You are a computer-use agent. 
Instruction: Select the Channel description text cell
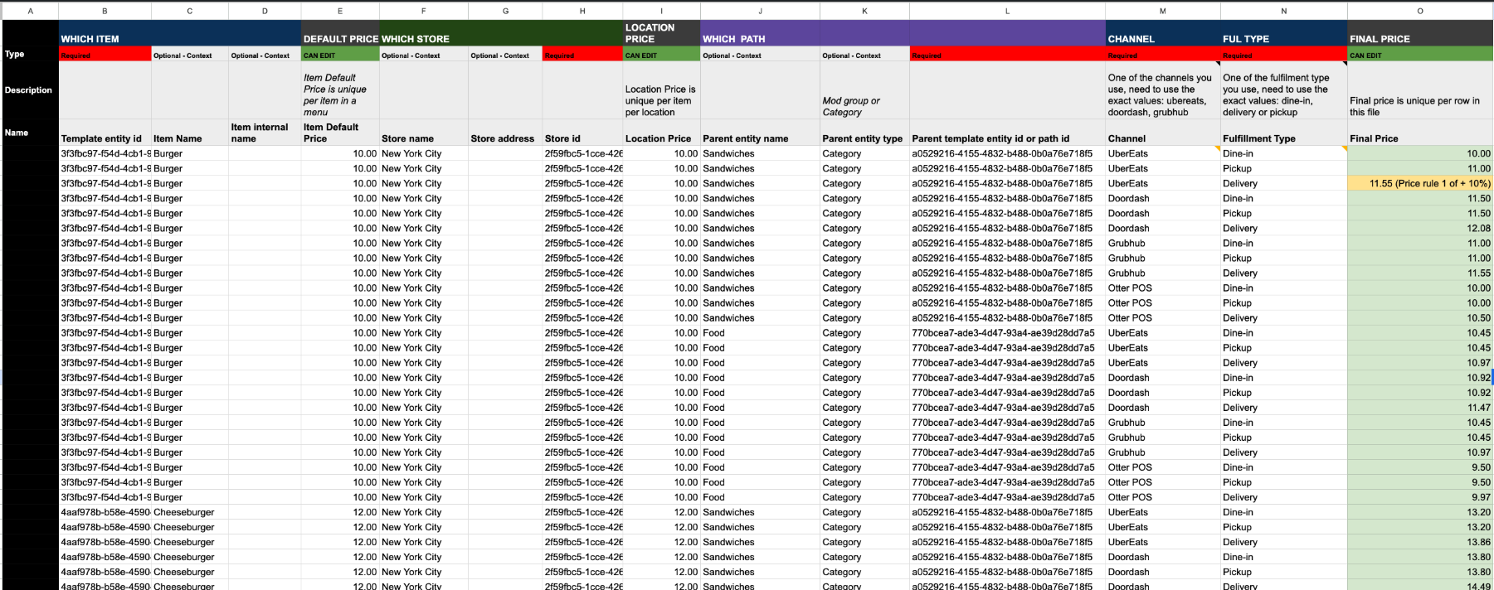(1161, 94)
